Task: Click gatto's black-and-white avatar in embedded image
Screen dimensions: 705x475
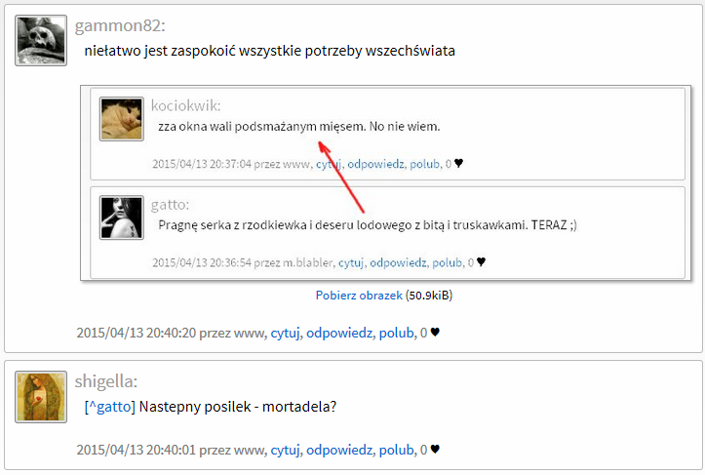Action: 121,218
